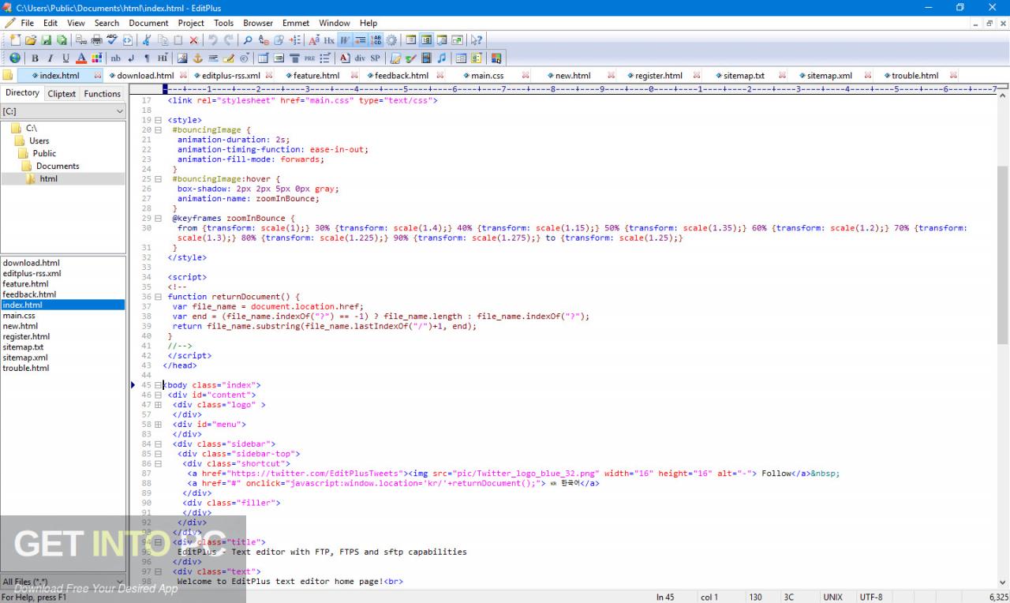Switch to the Cliptext panel tab
Viewport: 1010px width, 603px height.
tap(62, 93)
